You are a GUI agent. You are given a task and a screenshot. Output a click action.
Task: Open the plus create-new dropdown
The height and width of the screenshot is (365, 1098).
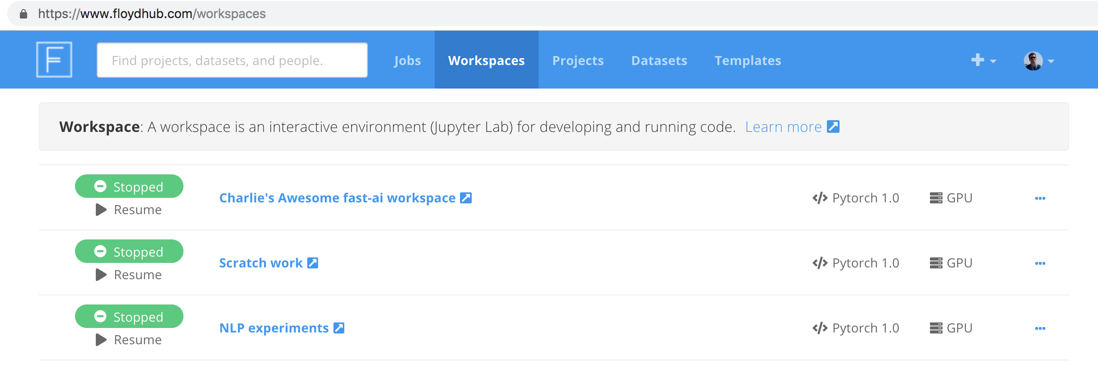[x=983, y=60]
